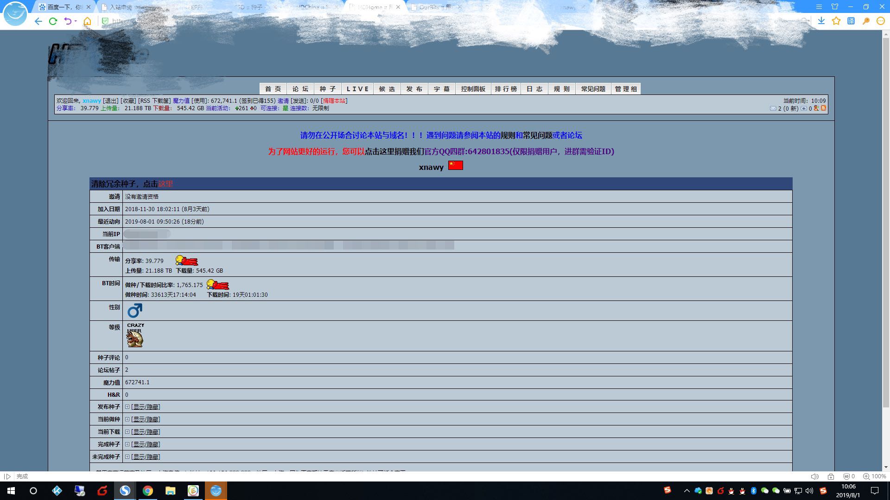Expand the 完成种子 plus box

[x=127, y=444]
